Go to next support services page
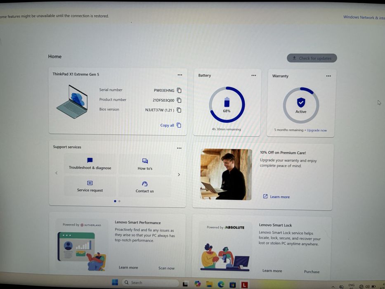The image size is (385, 289). click(x=179, y=175)
